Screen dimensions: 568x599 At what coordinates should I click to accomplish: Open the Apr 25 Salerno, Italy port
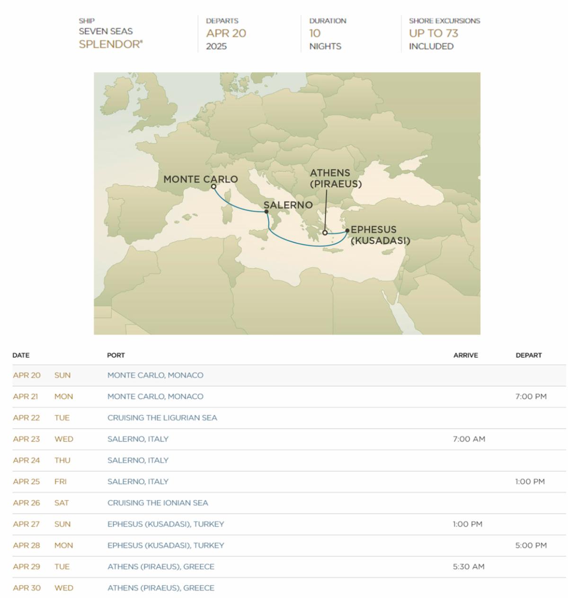coord(138,482)
